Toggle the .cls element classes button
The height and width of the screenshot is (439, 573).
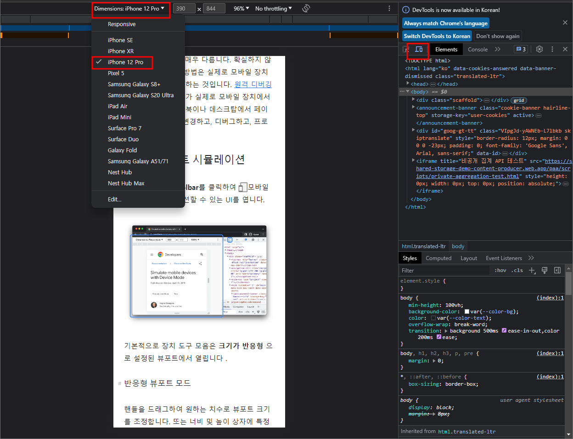(517, 270)
